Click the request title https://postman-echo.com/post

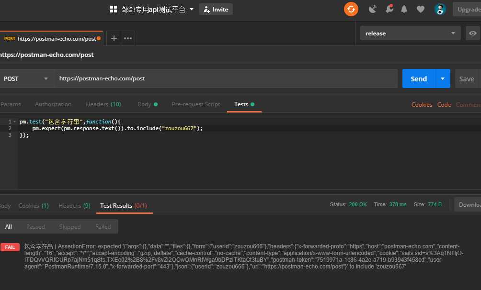[x=46, y=55]
